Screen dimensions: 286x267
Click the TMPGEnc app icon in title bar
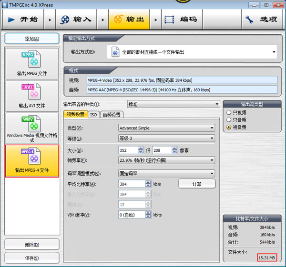[5, 5]
